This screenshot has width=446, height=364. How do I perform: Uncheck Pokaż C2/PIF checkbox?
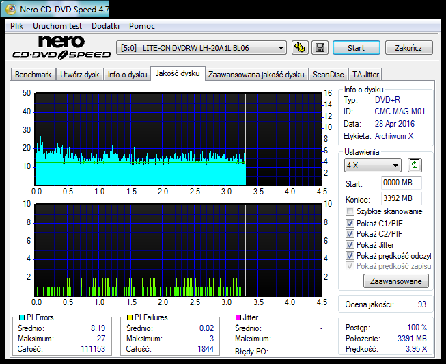pos(350,234)
